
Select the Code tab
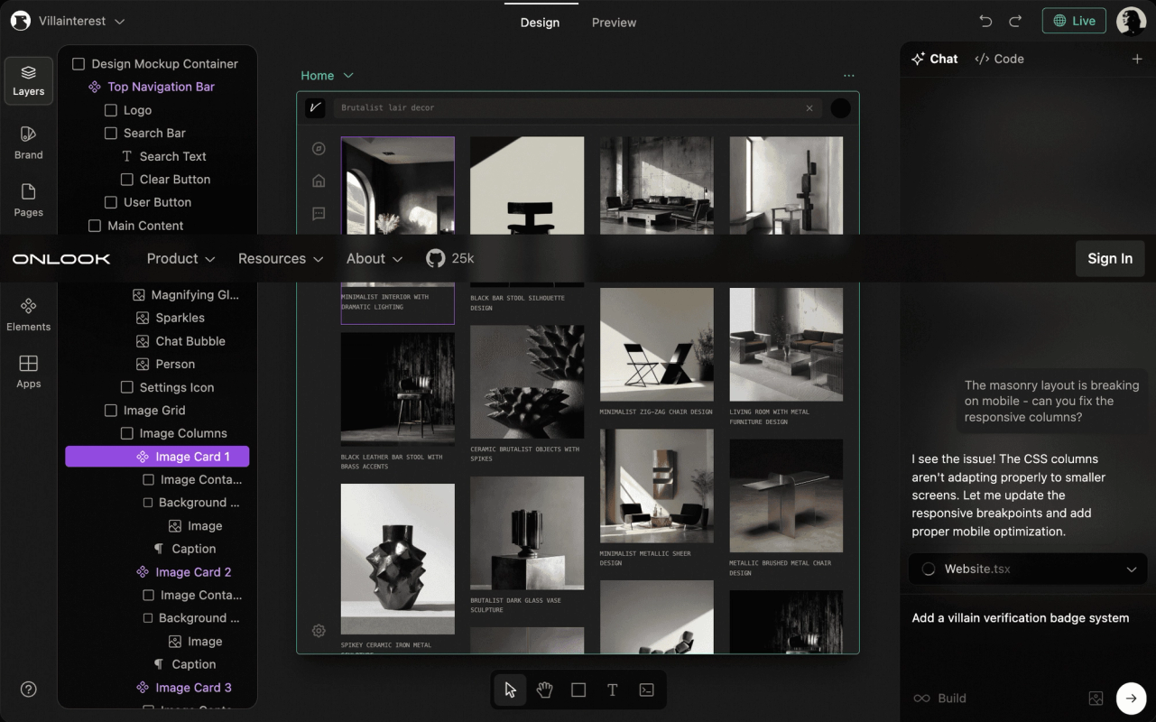tap(999, 59)
